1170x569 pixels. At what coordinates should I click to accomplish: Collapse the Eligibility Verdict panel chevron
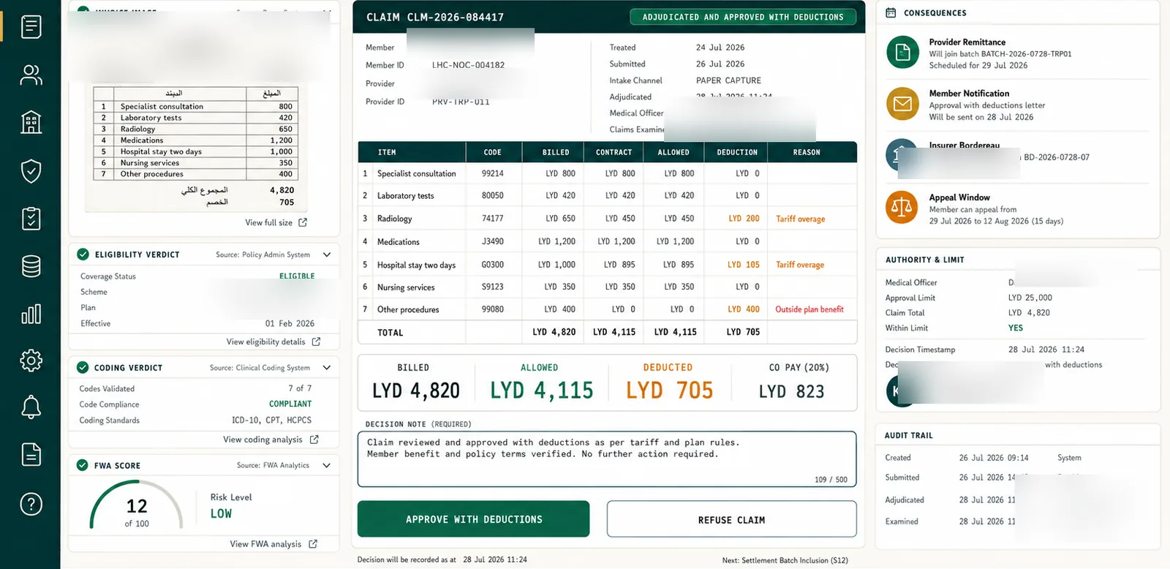coord(326,255)
